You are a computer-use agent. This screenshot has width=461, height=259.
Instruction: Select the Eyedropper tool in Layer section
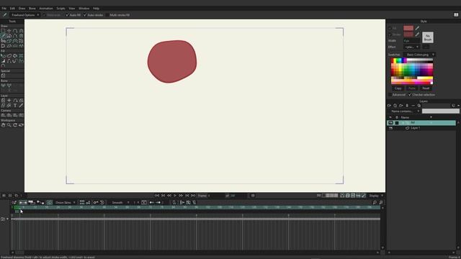click(x=21, y=106)
